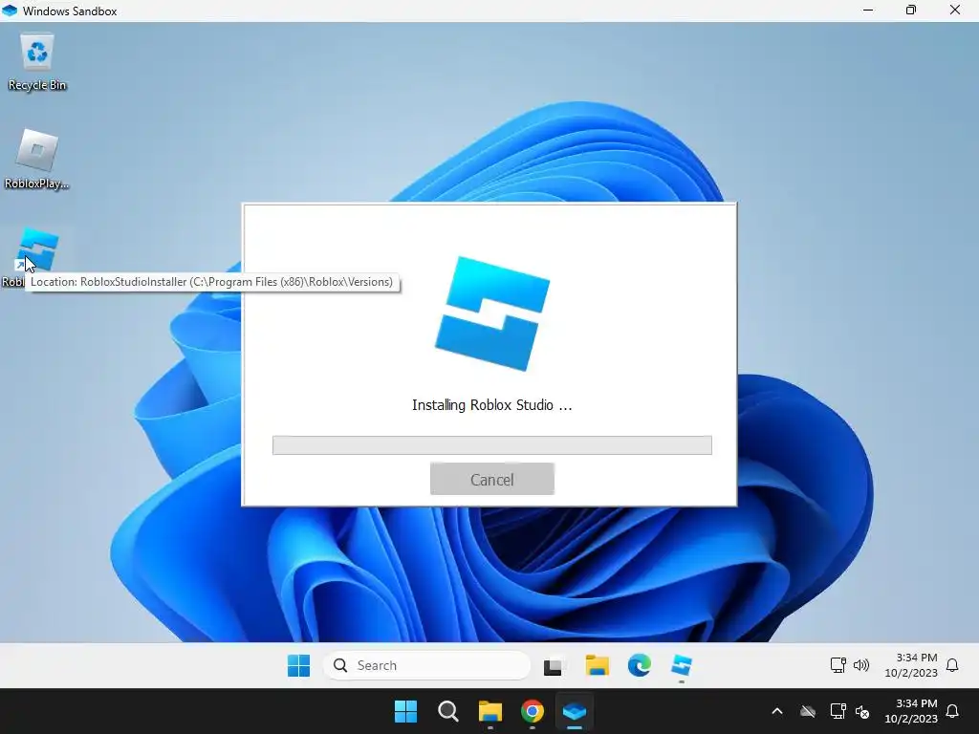Open the sandbox Start menu
This screenshot has width=979, height=734.
[x=298, y=665]
